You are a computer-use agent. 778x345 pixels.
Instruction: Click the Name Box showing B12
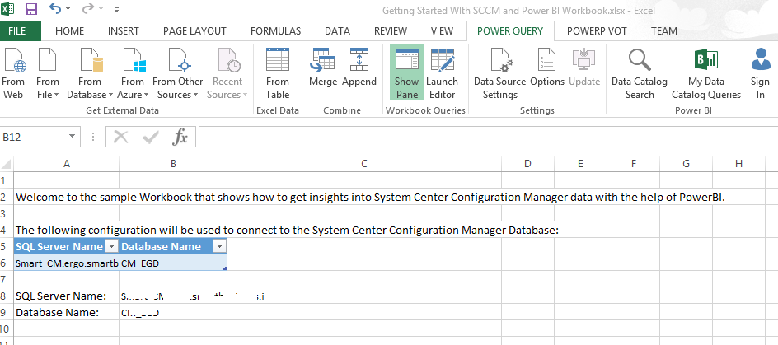pyautogui.click(x=33, y=137)
